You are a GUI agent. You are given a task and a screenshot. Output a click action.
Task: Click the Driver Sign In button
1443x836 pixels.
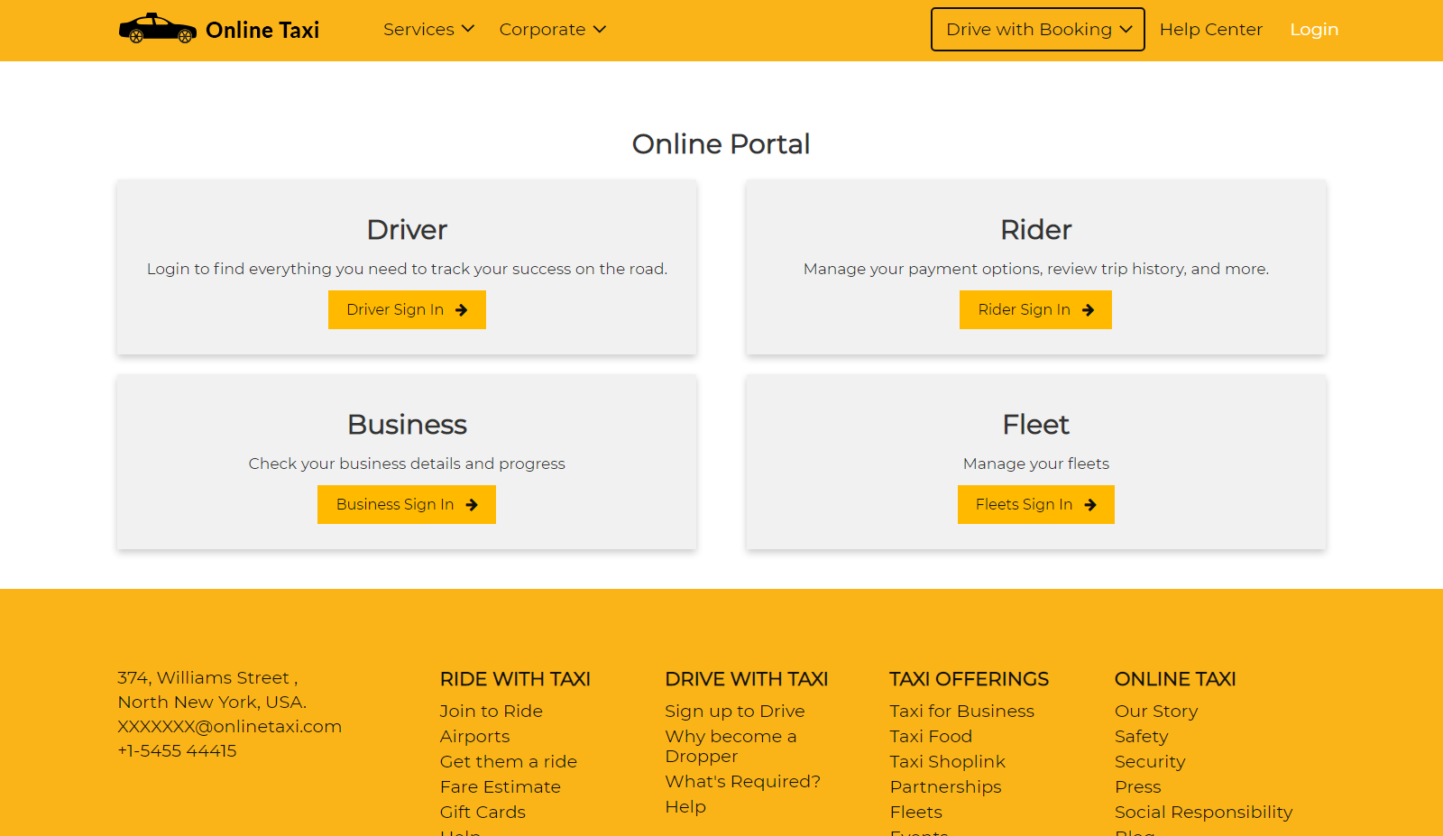pos(407,310)
